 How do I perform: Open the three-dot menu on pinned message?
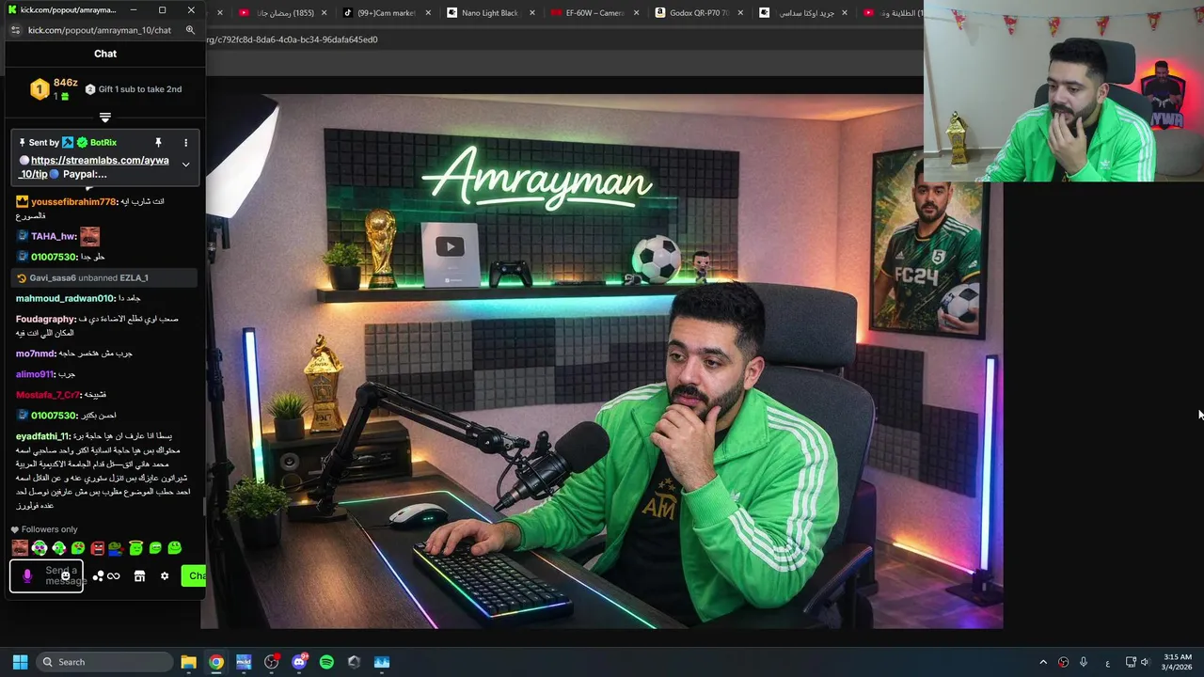185,143
